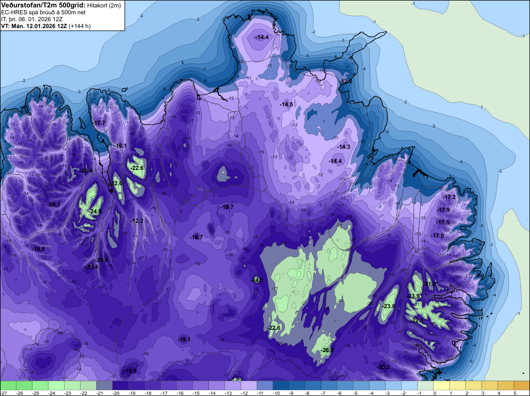Click the -21.9 temperature value on the map
Screen dimensions: 530x396
[430, 284]
